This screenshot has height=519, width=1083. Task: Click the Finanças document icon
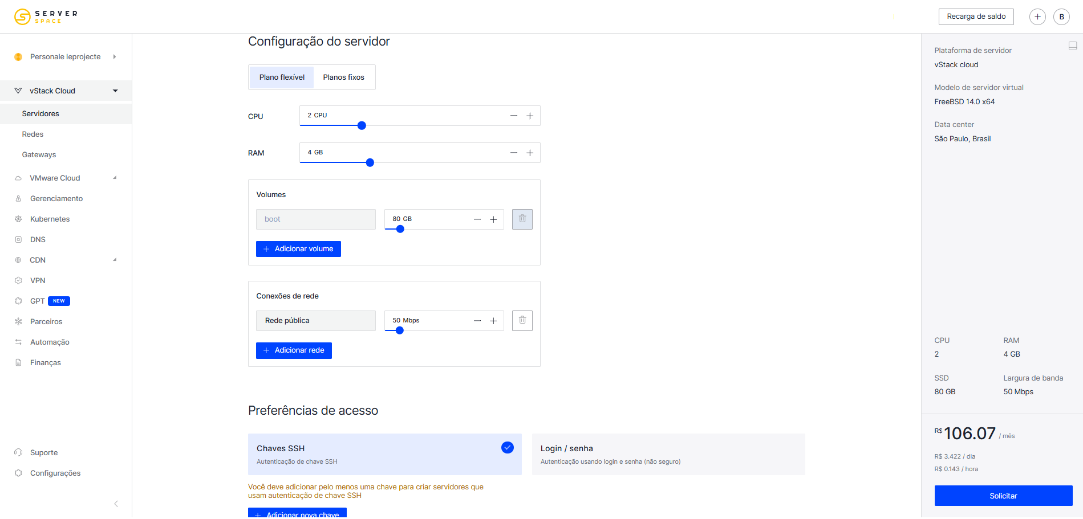18,363
